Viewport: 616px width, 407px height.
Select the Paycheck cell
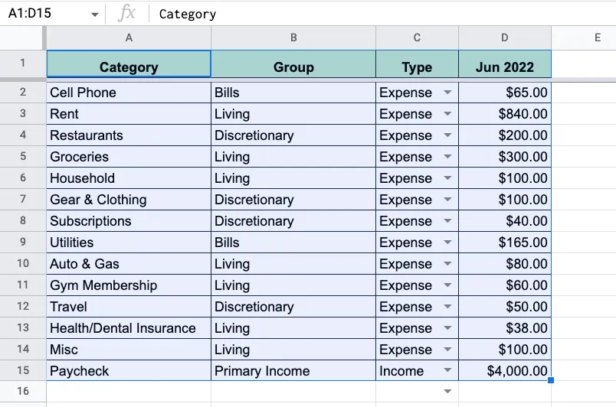129,370
